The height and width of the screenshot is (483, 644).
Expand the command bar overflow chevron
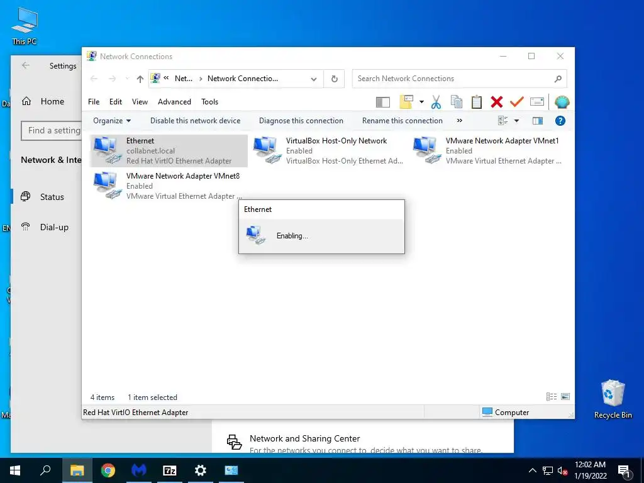click(x=460, y=121)
